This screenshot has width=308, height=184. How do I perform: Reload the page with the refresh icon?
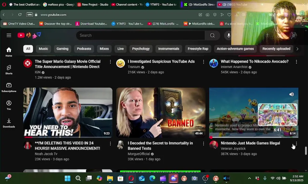click(x=20, y=15)
